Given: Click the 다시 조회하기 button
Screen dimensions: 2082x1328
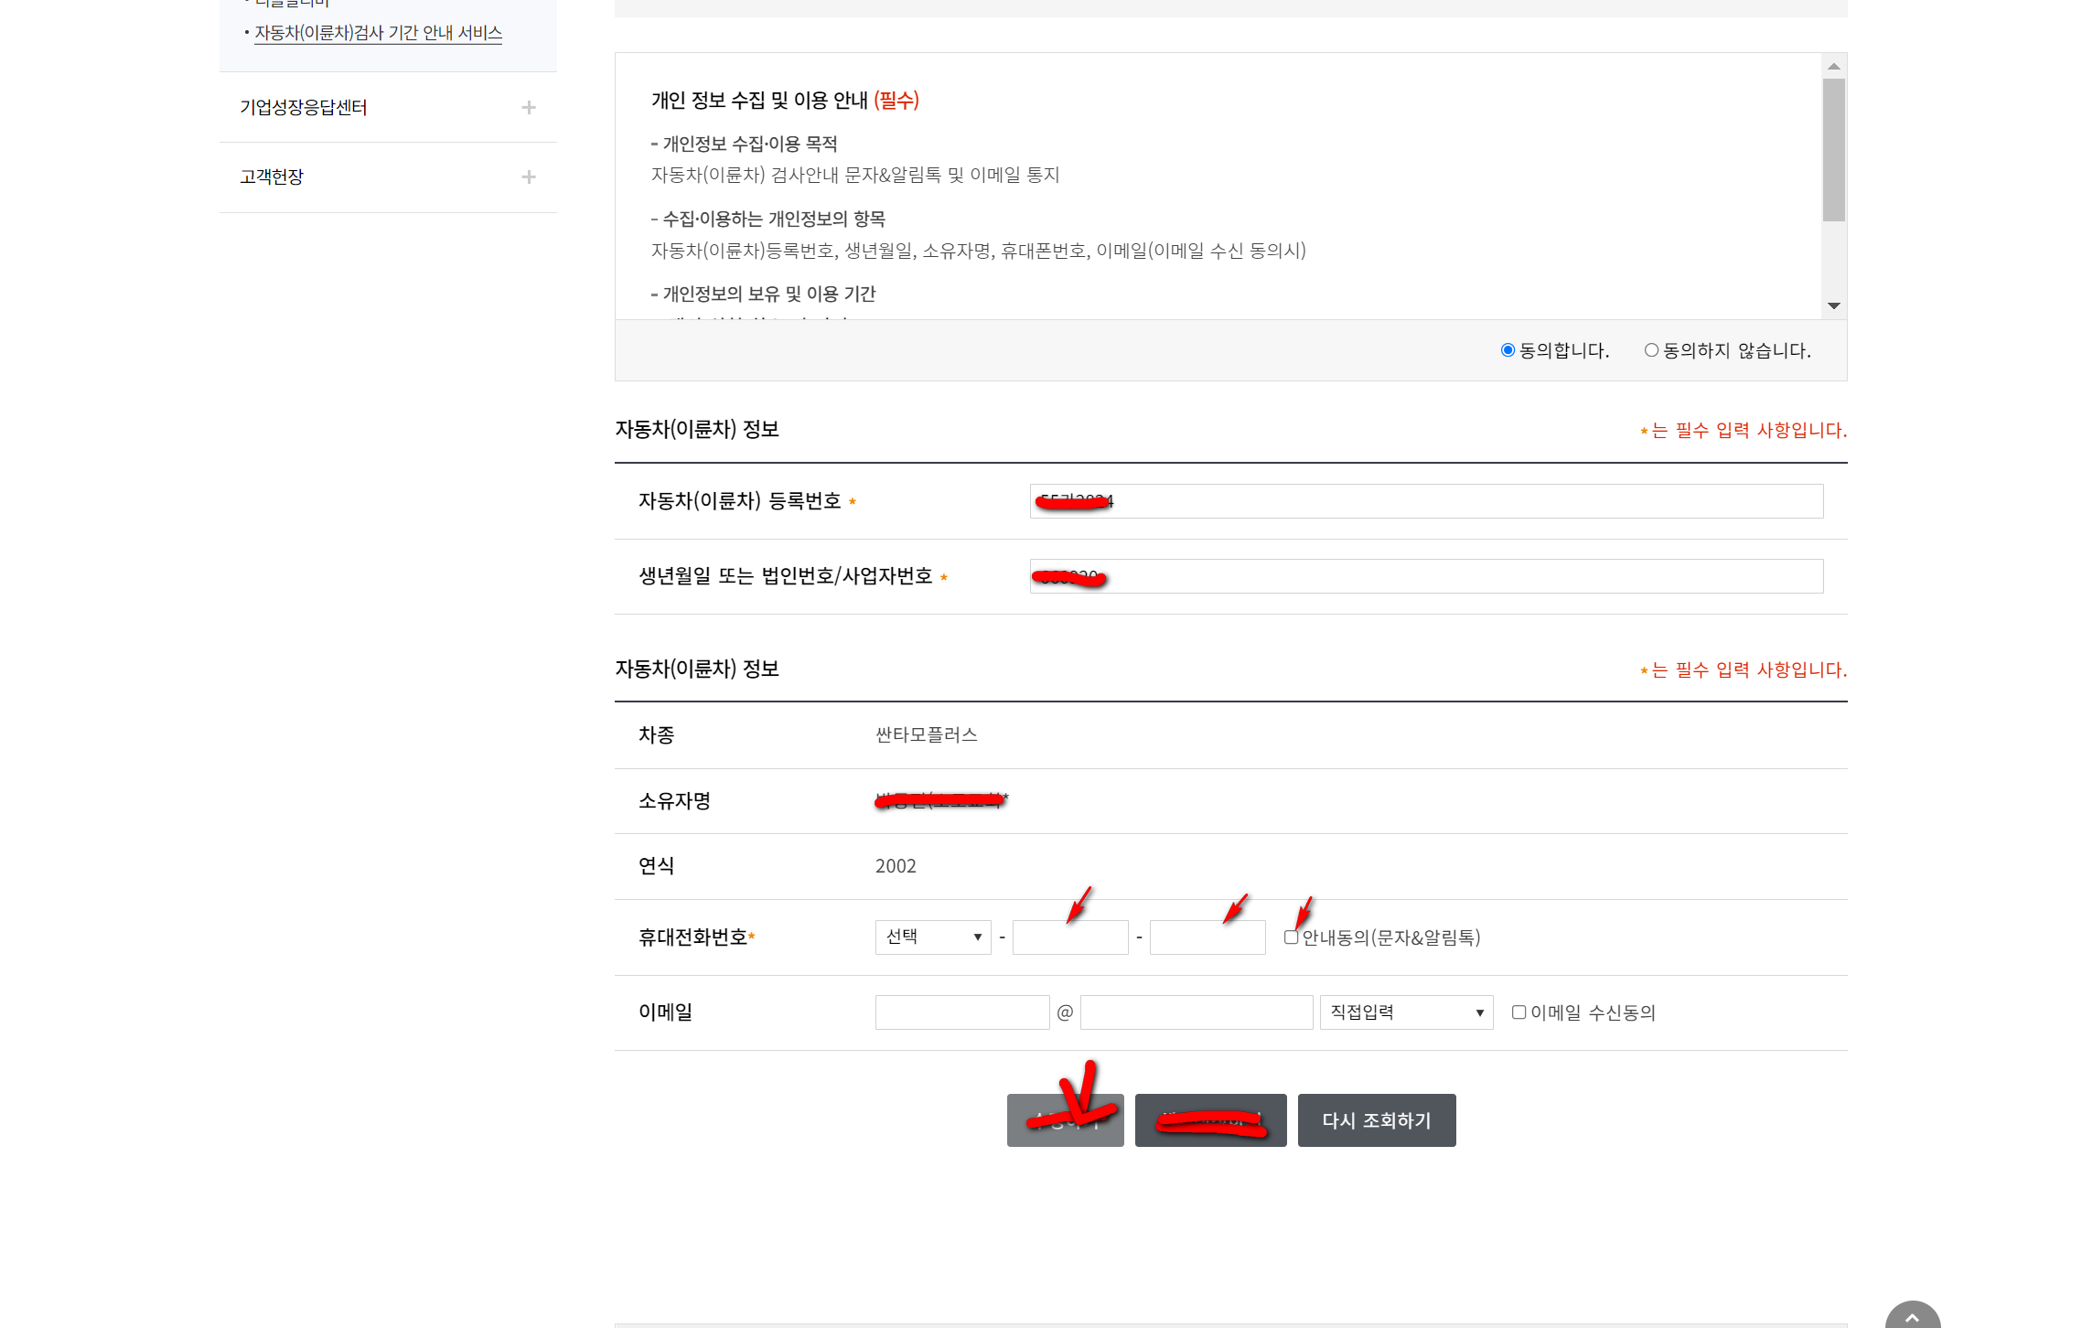Looking at the screenshot, I should pos(1376,1120).
